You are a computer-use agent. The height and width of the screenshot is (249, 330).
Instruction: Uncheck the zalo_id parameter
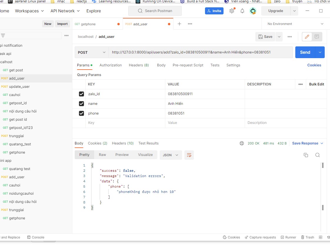point(81,94)
